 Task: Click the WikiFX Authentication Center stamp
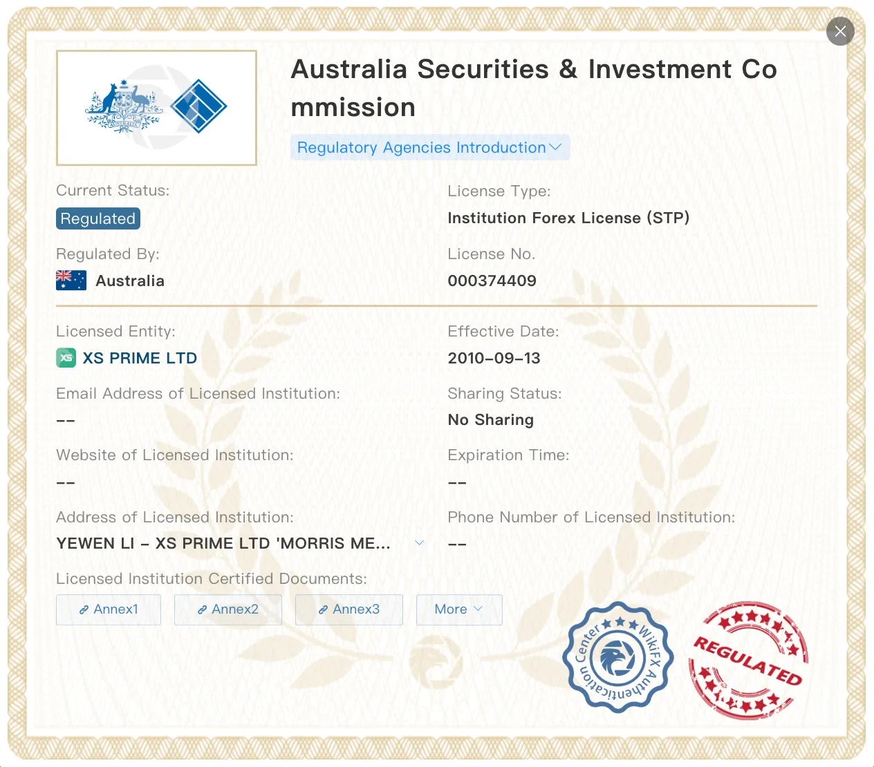(x=617, y=656)
